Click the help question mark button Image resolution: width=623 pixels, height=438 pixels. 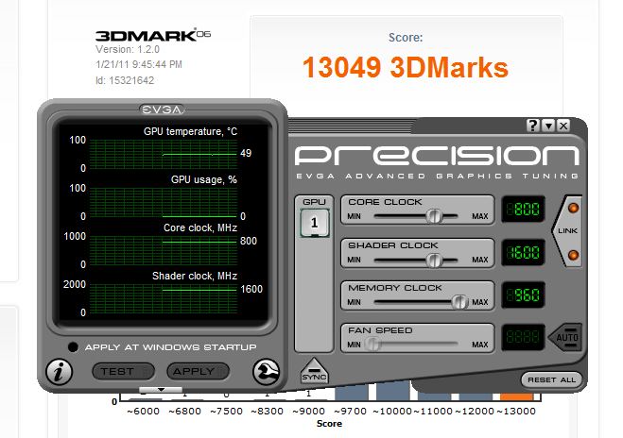click(533, 126)
